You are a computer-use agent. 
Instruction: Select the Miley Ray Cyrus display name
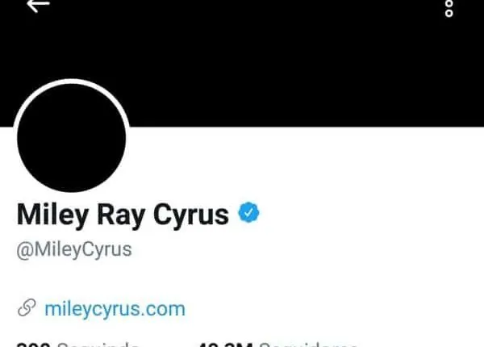point(123,215)
